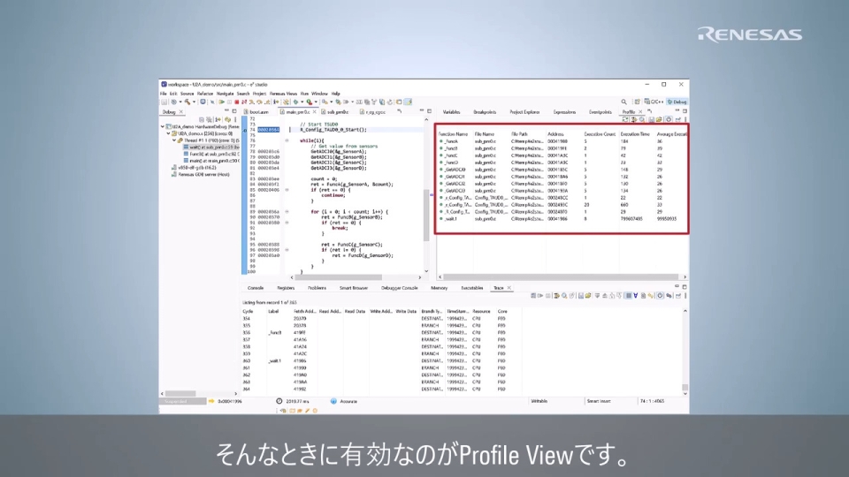Viewport: 849px width, 477px height.
Task: Click the Profile view search magnifier icon
Action: [642, 119]
